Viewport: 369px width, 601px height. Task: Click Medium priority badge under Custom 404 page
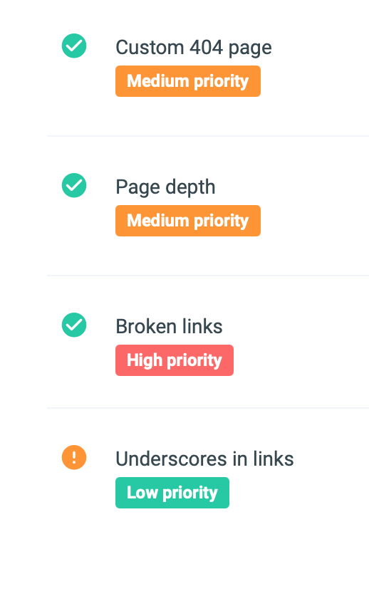188,81
